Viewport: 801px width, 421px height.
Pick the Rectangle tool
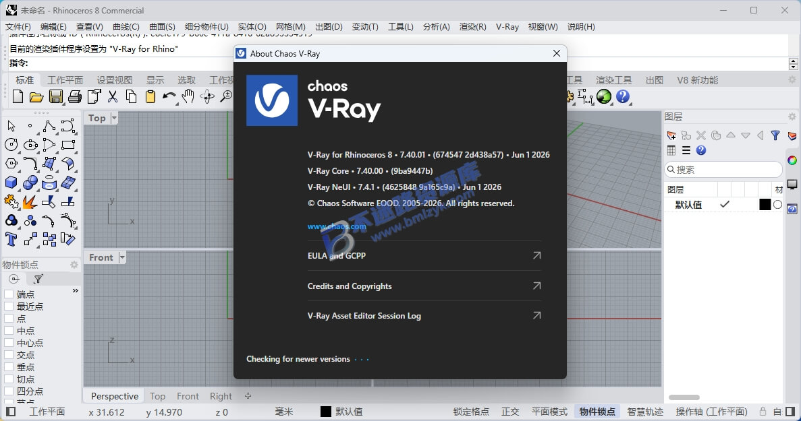click(x=68, y=145)
